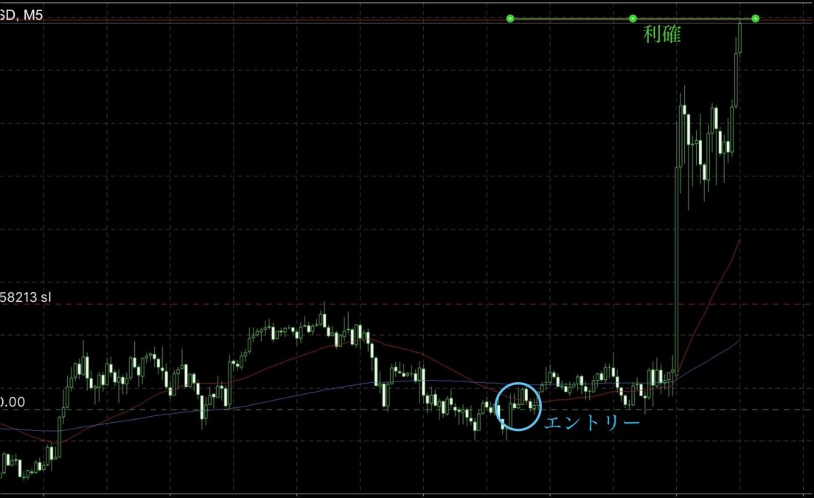The image size is (814, 498).
Task: Select the red dashed stop-loss line
Action: tap(442, 304)
